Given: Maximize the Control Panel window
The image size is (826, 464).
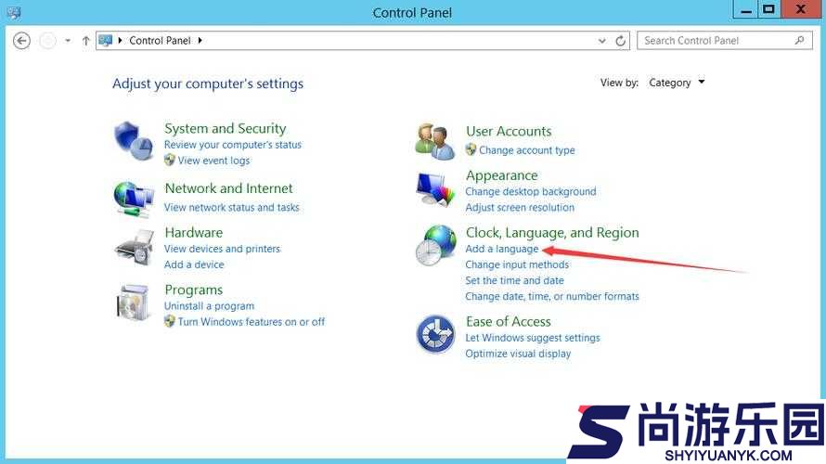Looking at the screenshot, I should 769,9.
